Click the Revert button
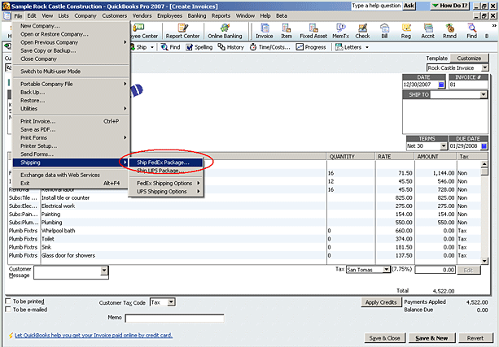The width and height of the screenshot is (499, 347). (475, 338)
